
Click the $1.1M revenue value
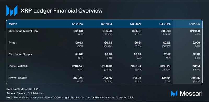point(196,66)
